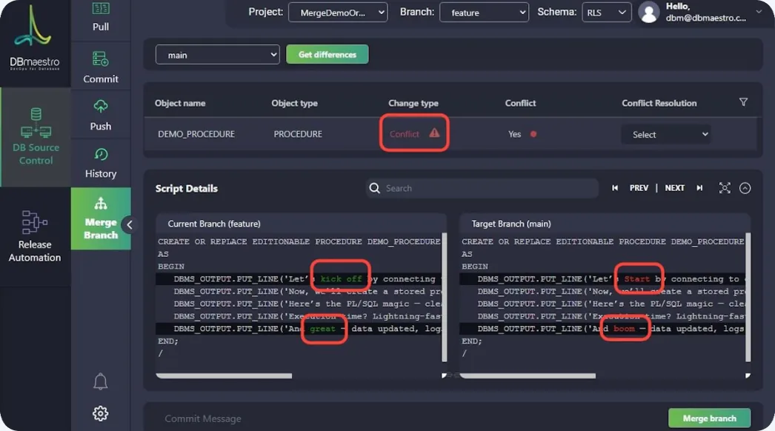
Task: Open the Conflict Resolution Select dropdown
Action: pos(666,135)
